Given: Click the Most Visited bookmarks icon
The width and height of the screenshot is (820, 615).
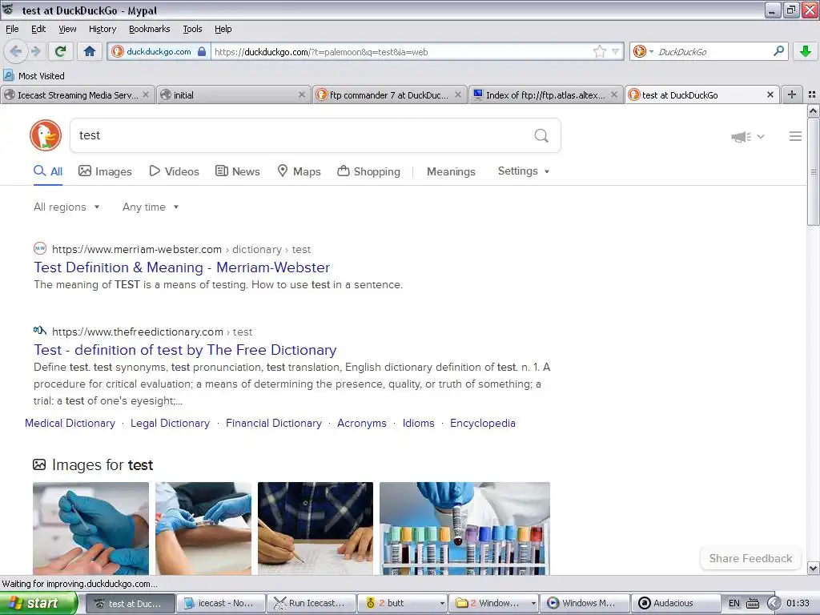Looking at the screenshot, I should (8, 76).
